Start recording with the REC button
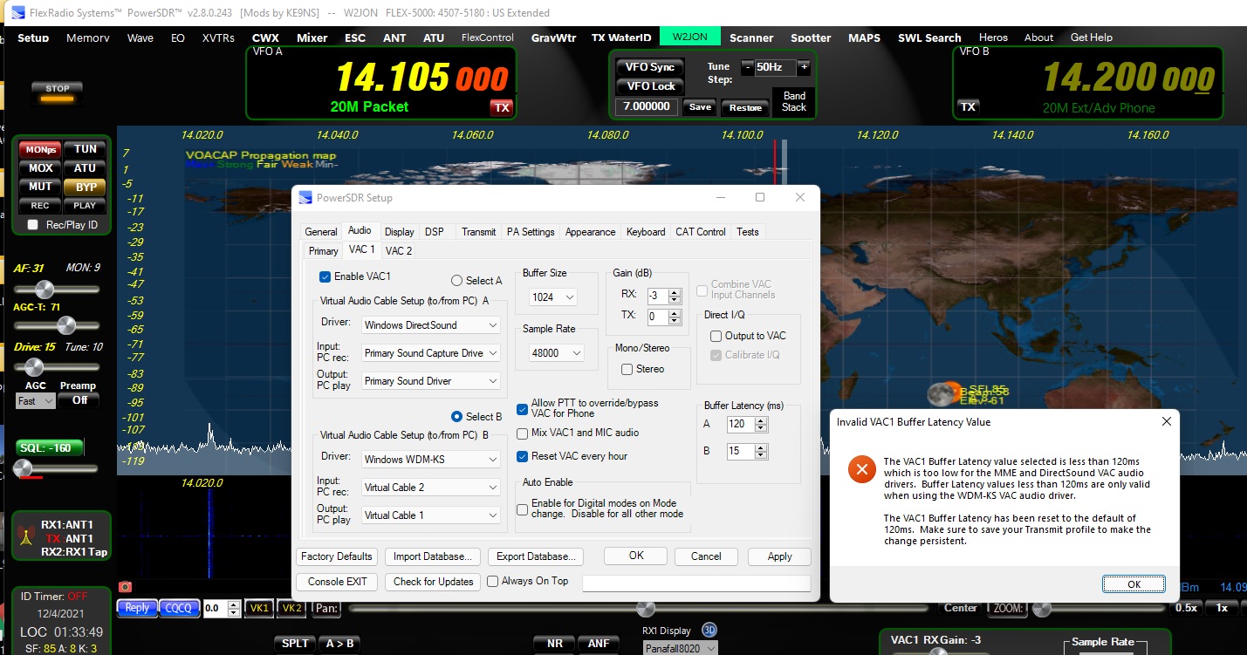 pyautogui.click(x=40, y=206)
